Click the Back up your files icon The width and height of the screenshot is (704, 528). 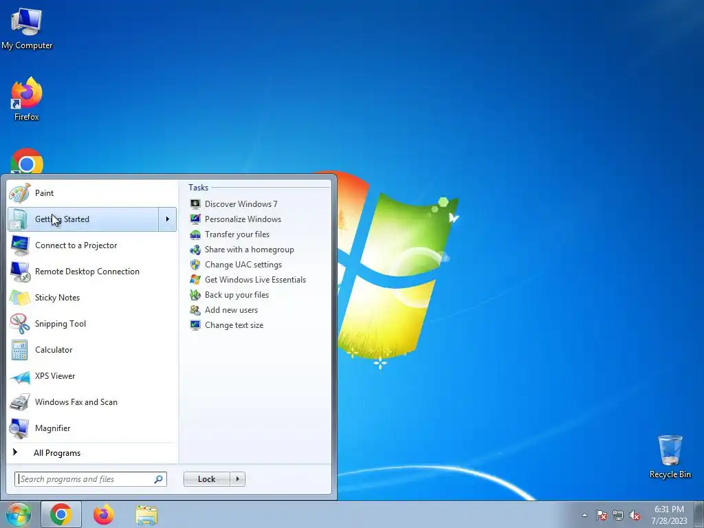coord(195,295)
